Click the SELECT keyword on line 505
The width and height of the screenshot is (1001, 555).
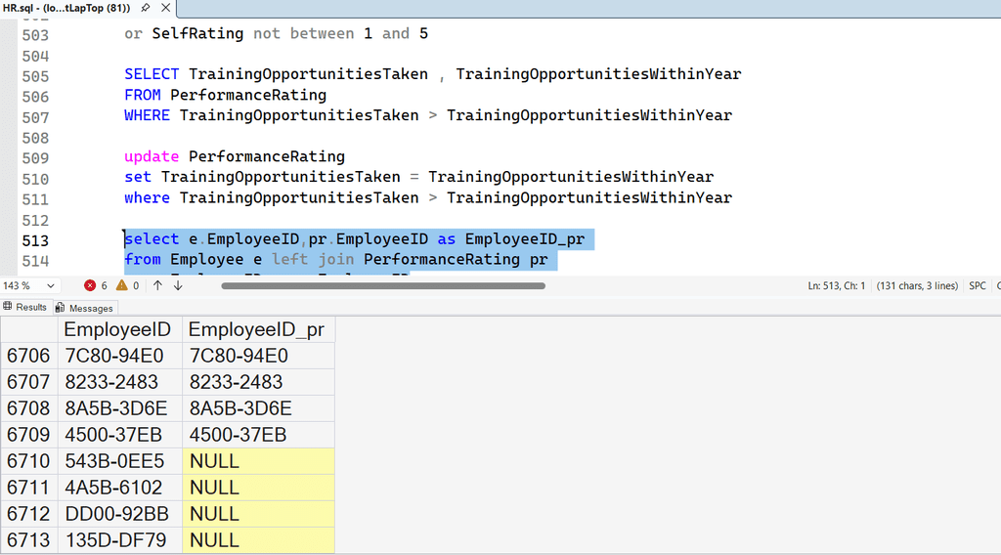click(152, 74)
